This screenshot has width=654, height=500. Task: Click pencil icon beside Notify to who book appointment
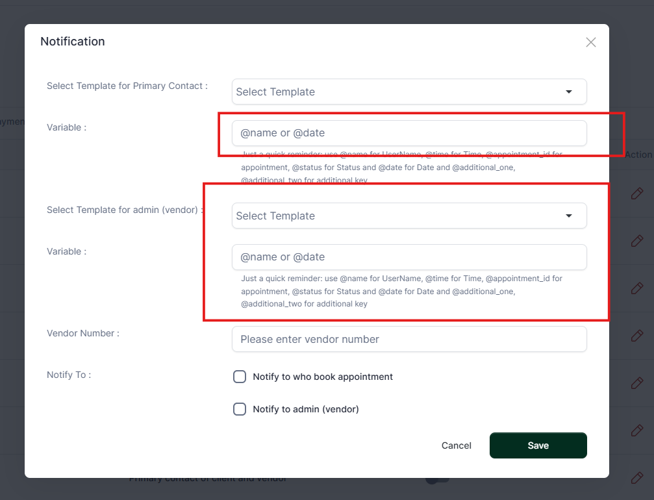click(636, 382)
